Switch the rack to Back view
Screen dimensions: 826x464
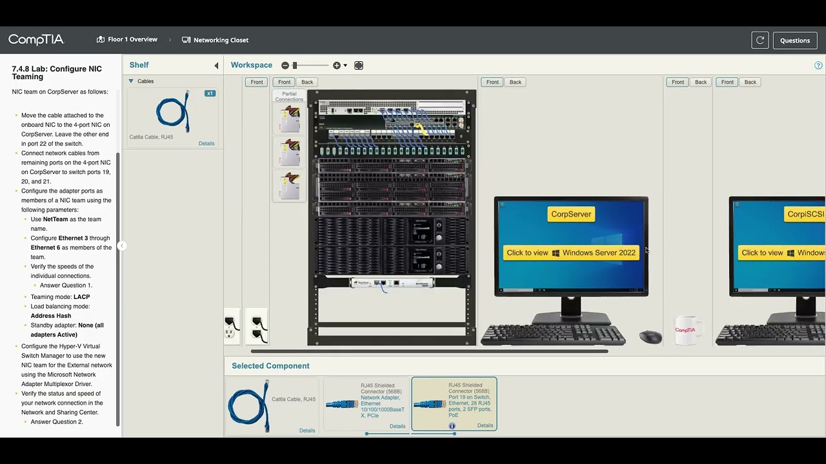tap(307, 82)
